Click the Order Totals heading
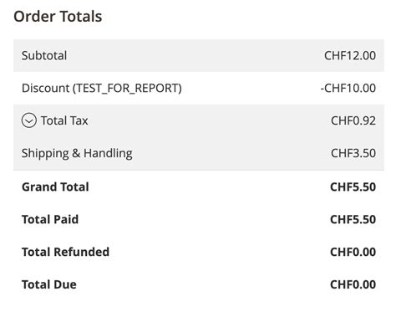 click(x=58, y=16)
